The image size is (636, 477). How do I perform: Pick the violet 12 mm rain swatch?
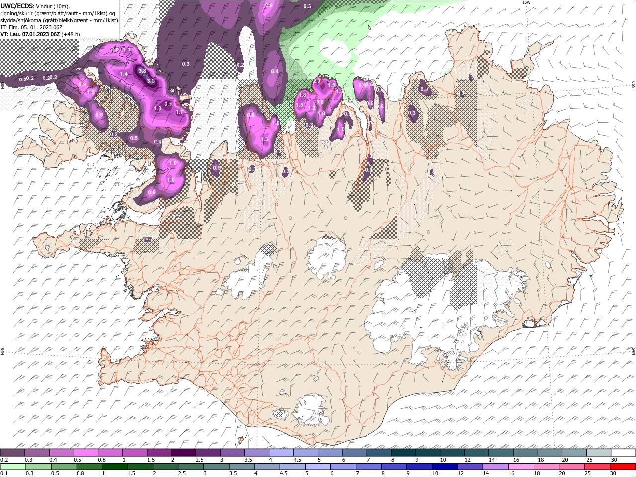tap(470, 467)
